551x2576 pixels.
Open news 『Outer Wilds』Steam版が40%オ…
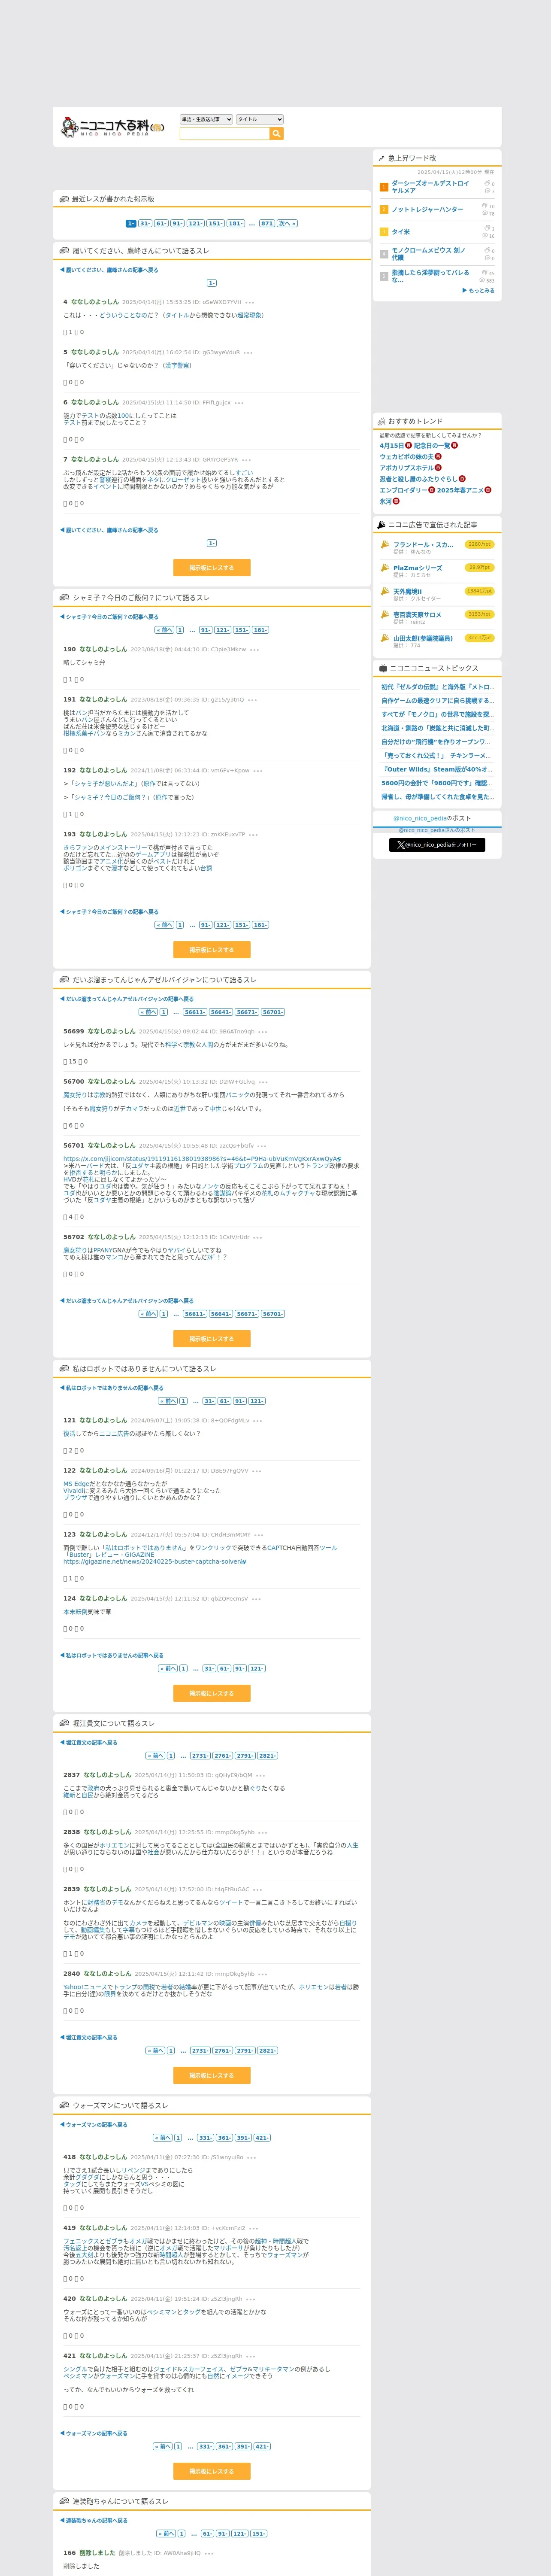(437, 769)
